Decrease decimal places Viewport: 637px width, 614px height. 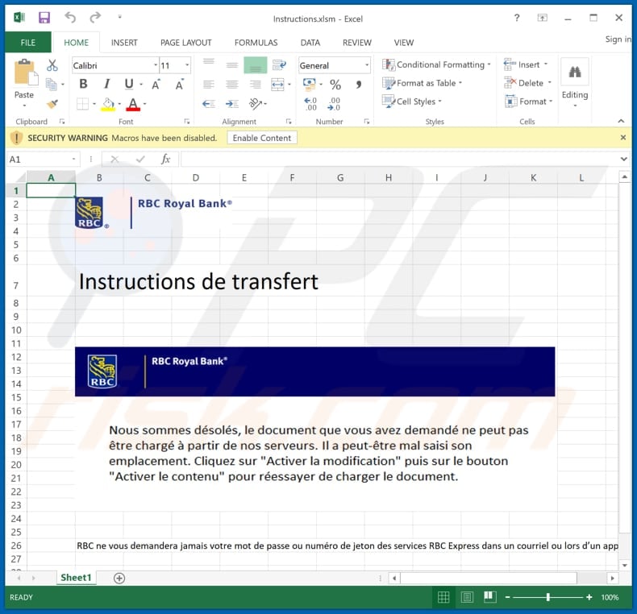(x=334, y=104)
